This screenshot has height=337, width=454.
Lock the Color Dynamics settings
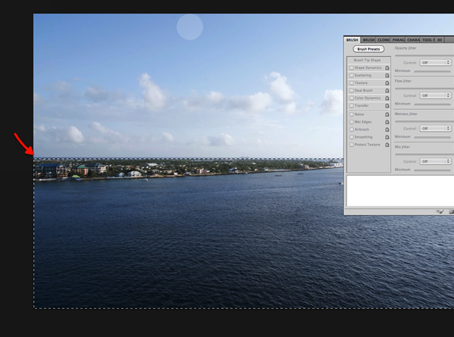tap(387, 98)
